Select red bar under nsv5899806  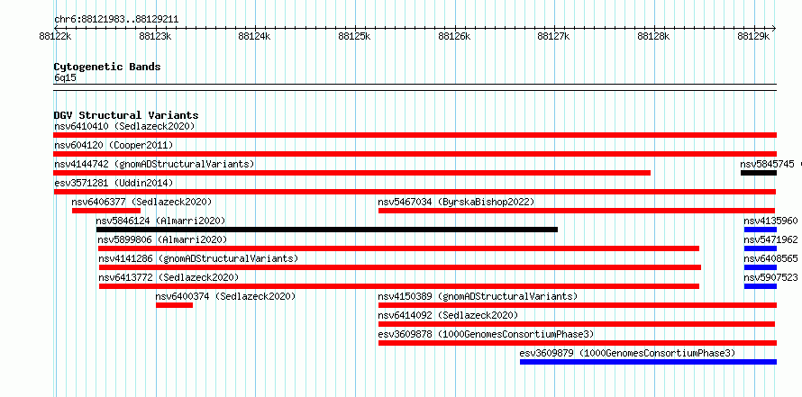coord(398,248)
